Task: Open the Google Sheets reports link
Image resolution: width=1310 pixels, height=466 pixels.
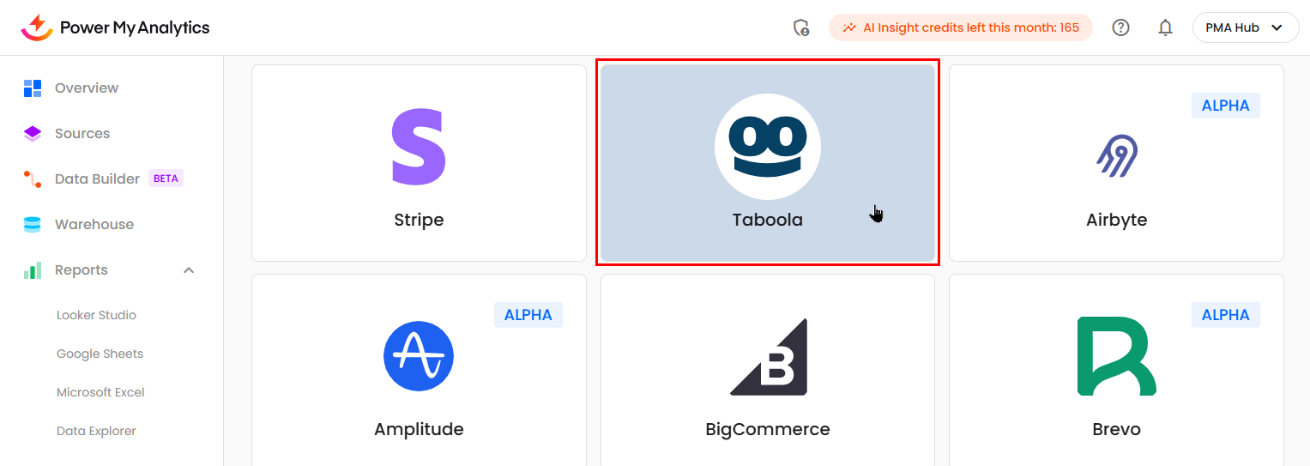Action: tap(100, 354)
